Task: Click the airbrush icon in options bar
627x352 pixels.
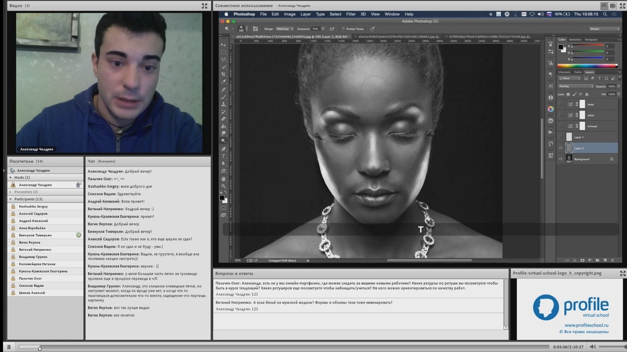Action: (332, 29)
